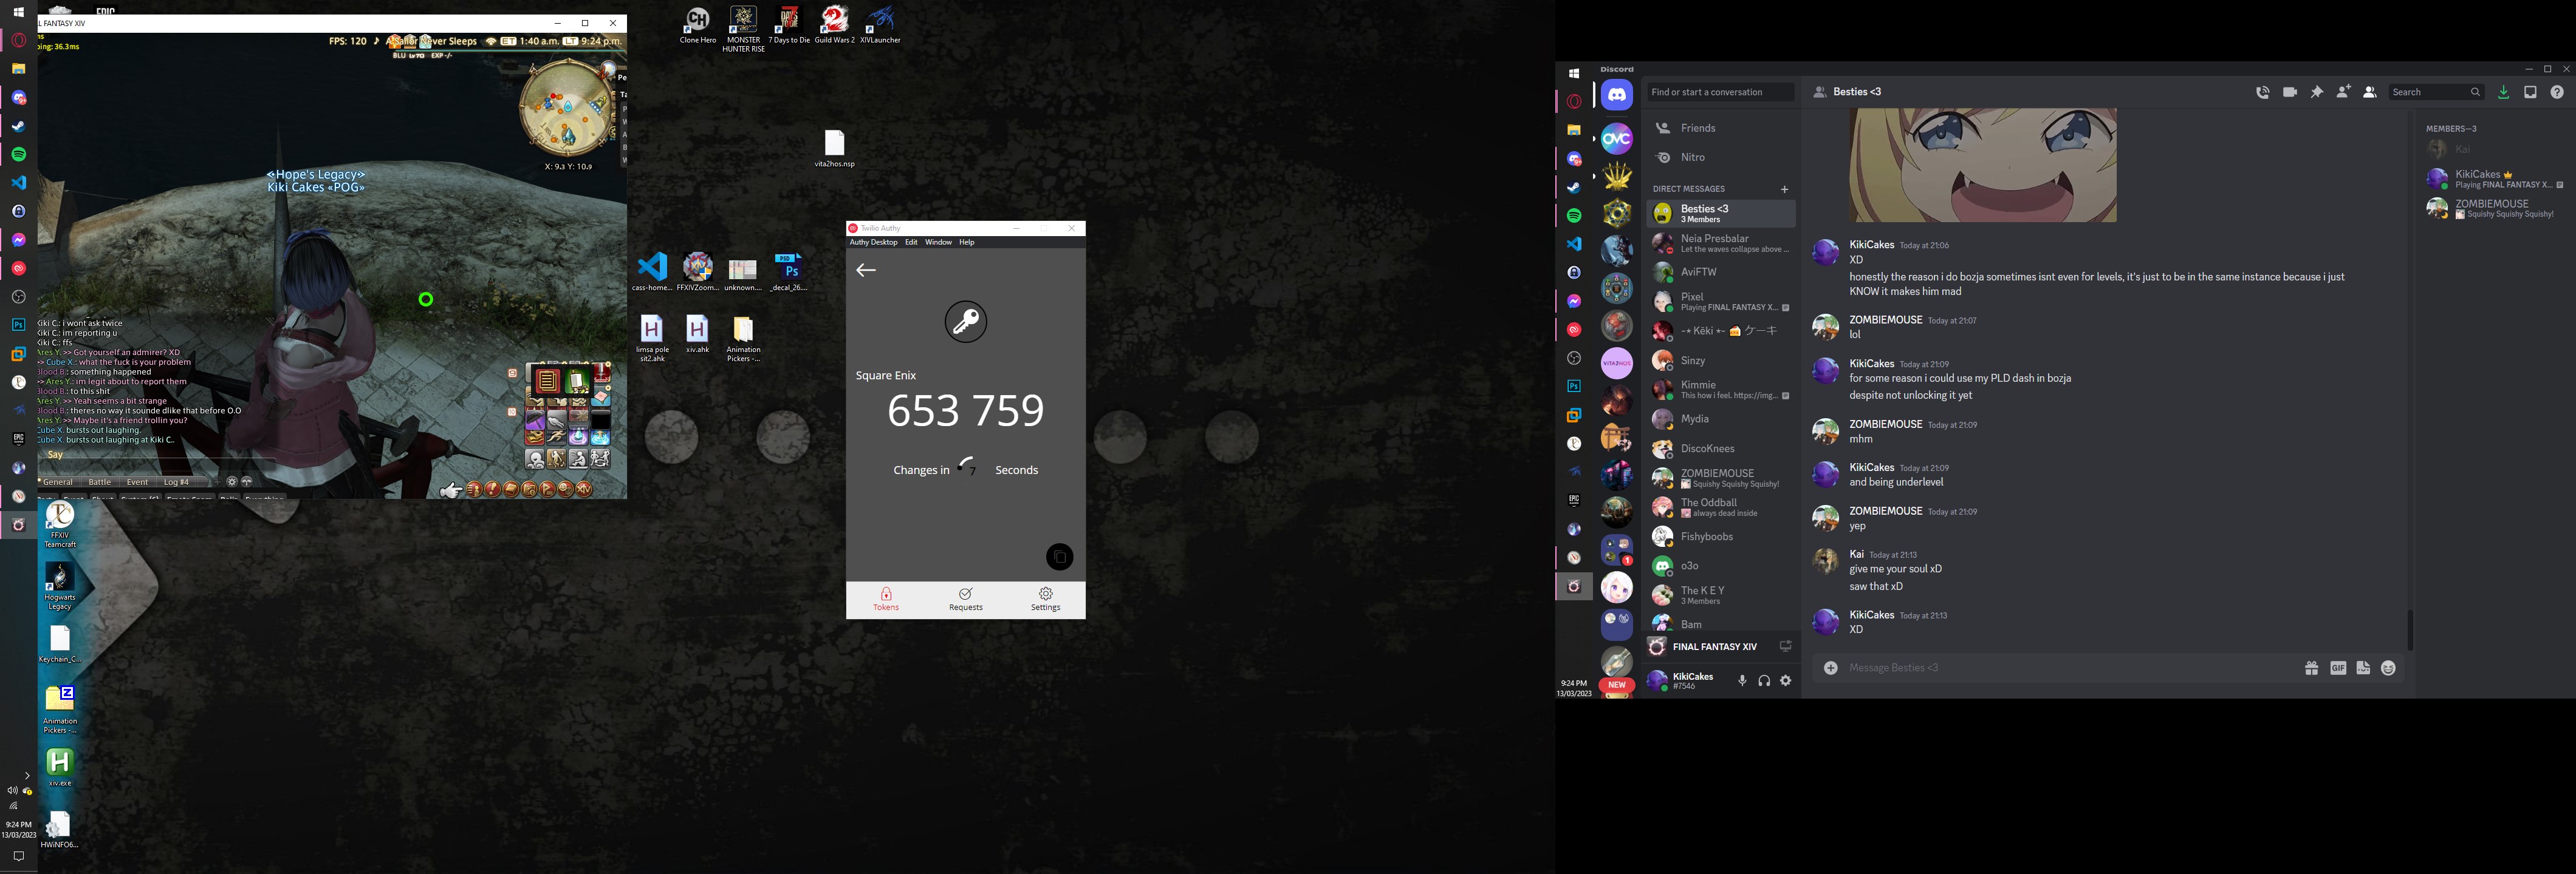Open Discord User Settings gear
Viewport: 2576px width, 874px height.
click(x=1786, y=681)
